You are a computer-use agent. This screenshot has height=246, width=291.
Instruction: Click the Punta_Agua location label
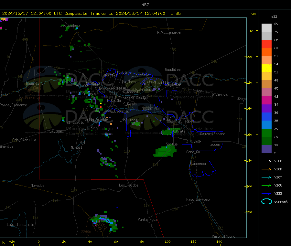tap(147, 219)
